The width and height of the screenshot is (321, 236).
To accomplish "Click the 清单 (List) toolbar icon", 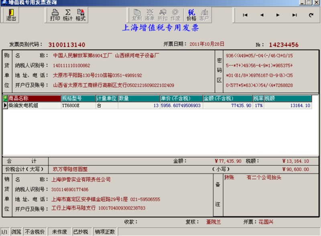I will click(x=150, y=15).
